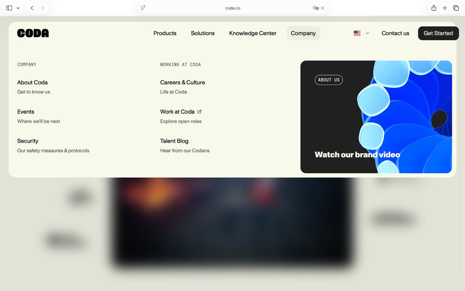Click the 'Get to know us' subtitle
Image resolution: width=465 pixels, height=291 pixels.
(x=34, y=92)
